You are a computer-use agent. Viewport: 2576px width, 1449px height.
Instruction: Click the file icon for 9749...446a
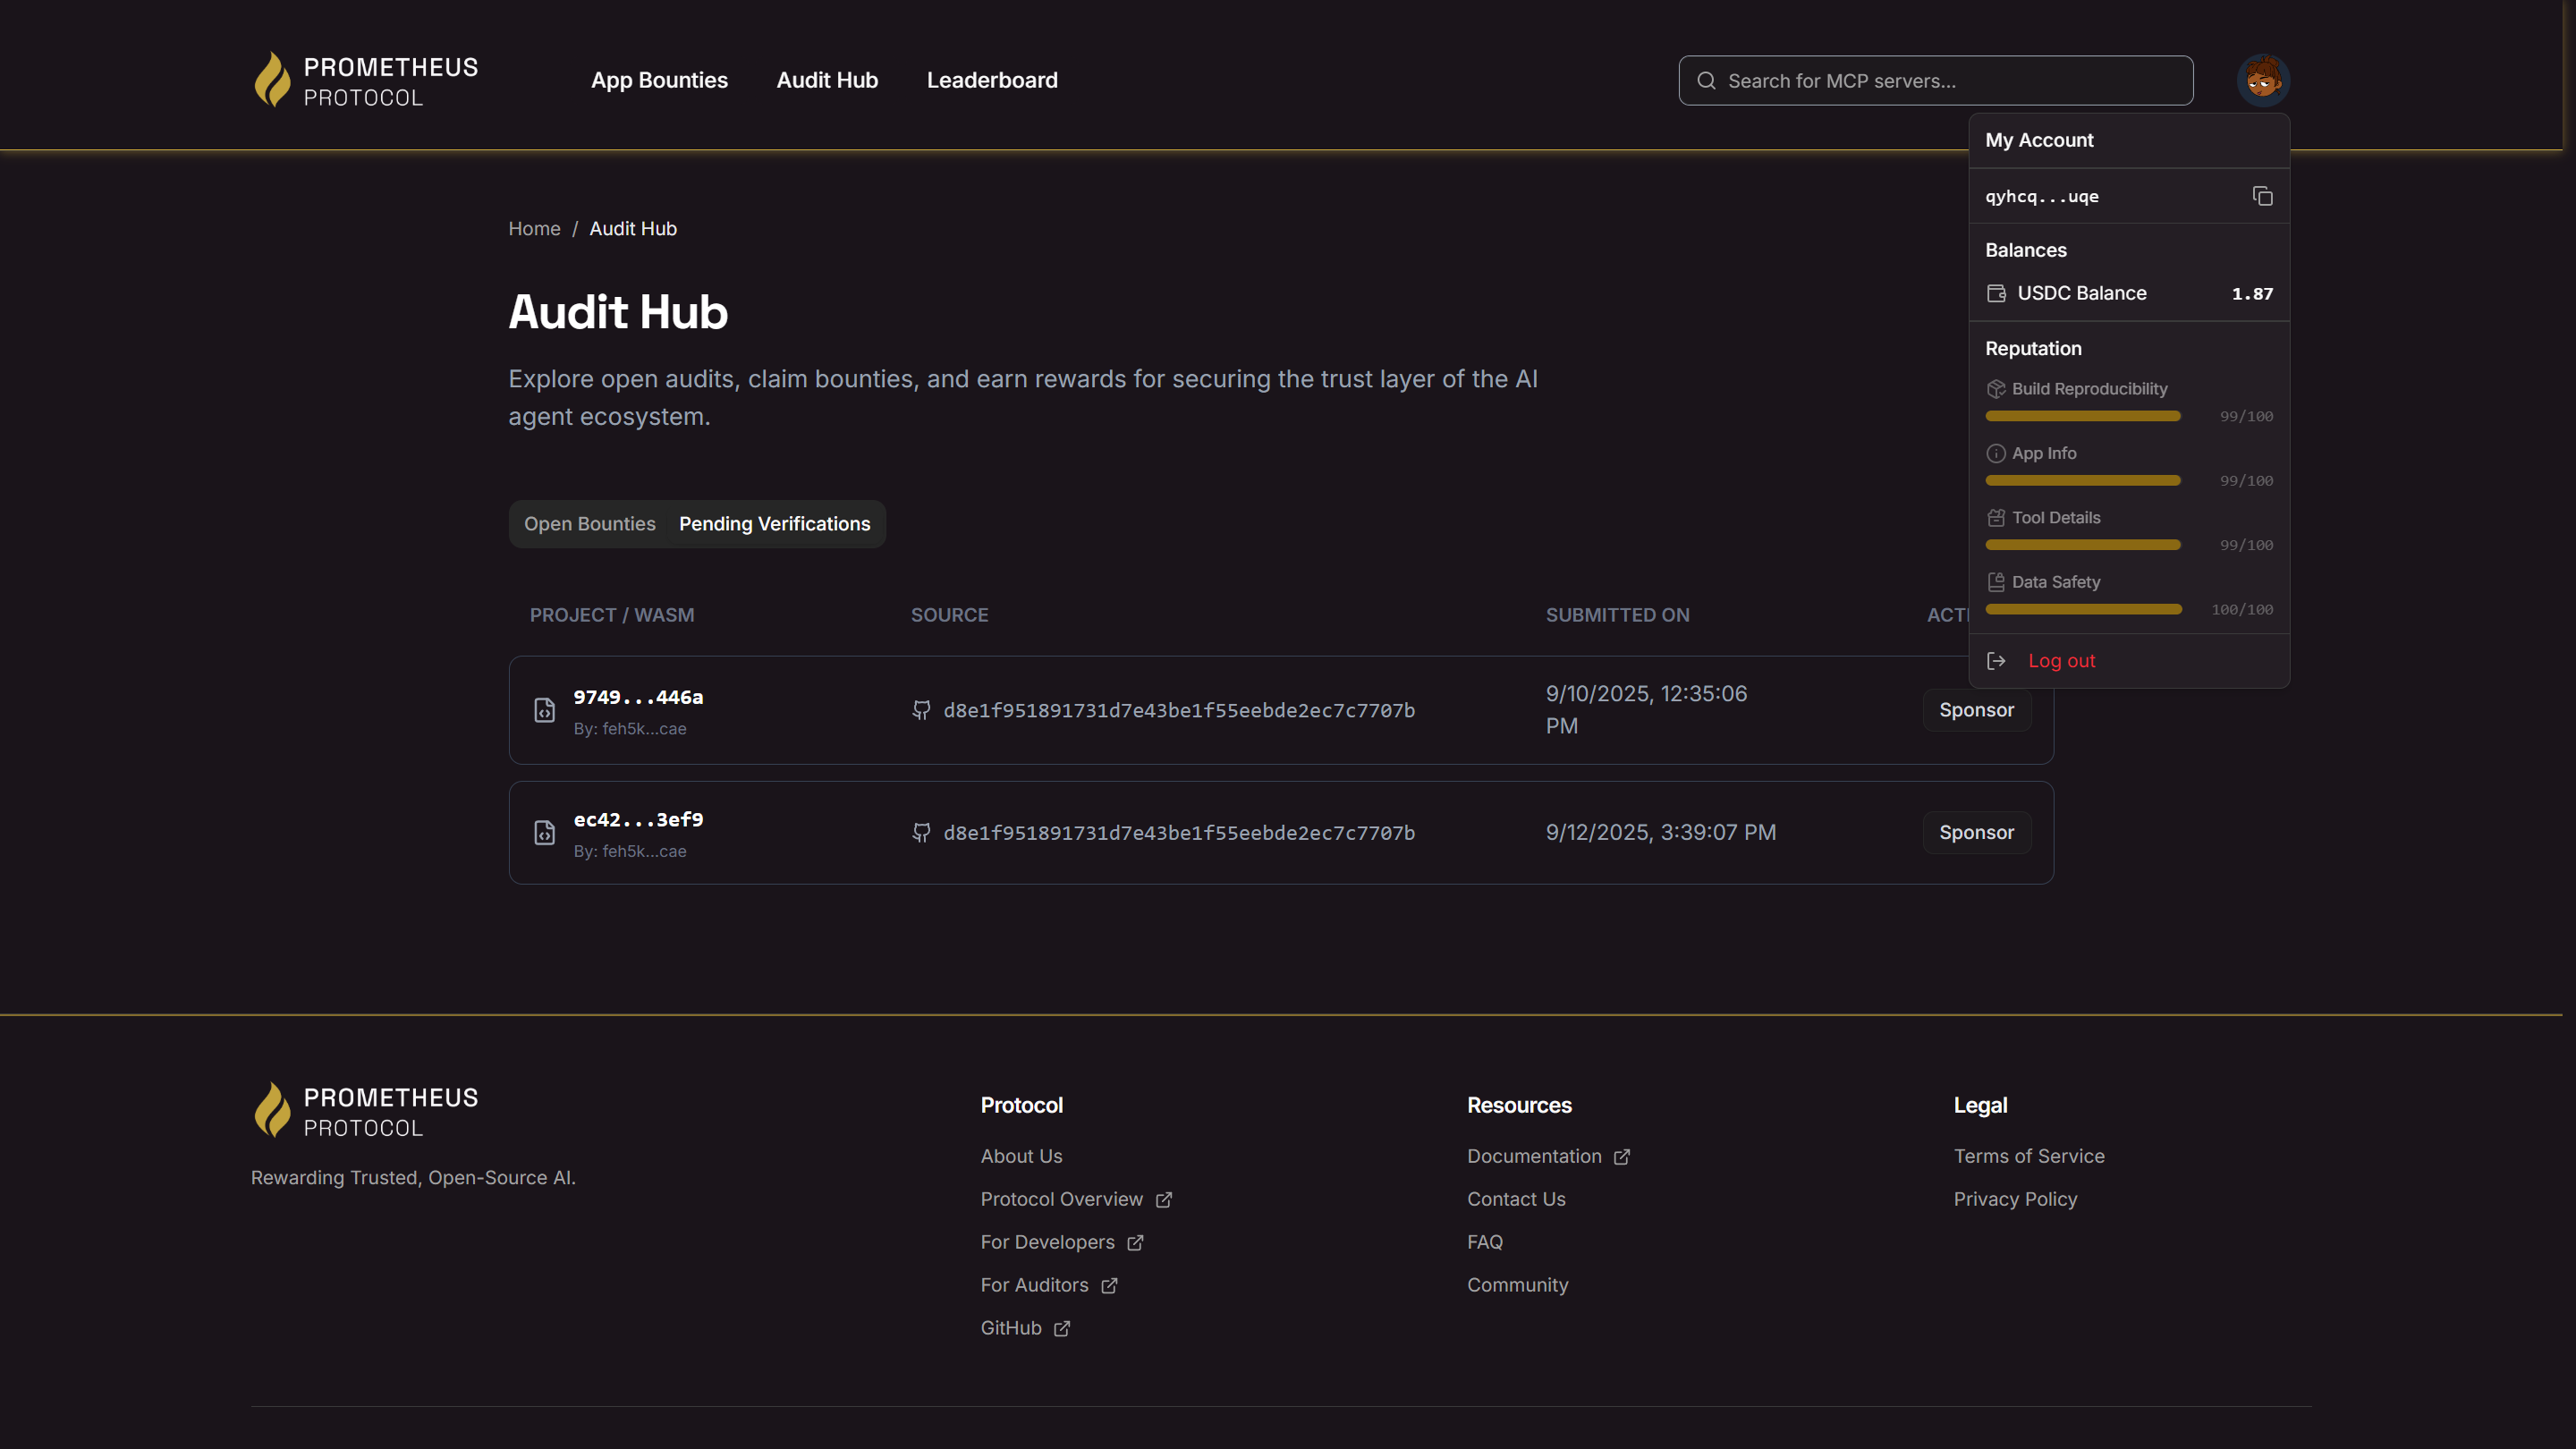coord(544,710)
